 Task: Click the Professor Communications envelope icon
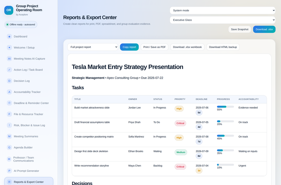click(x=9, y=159)
